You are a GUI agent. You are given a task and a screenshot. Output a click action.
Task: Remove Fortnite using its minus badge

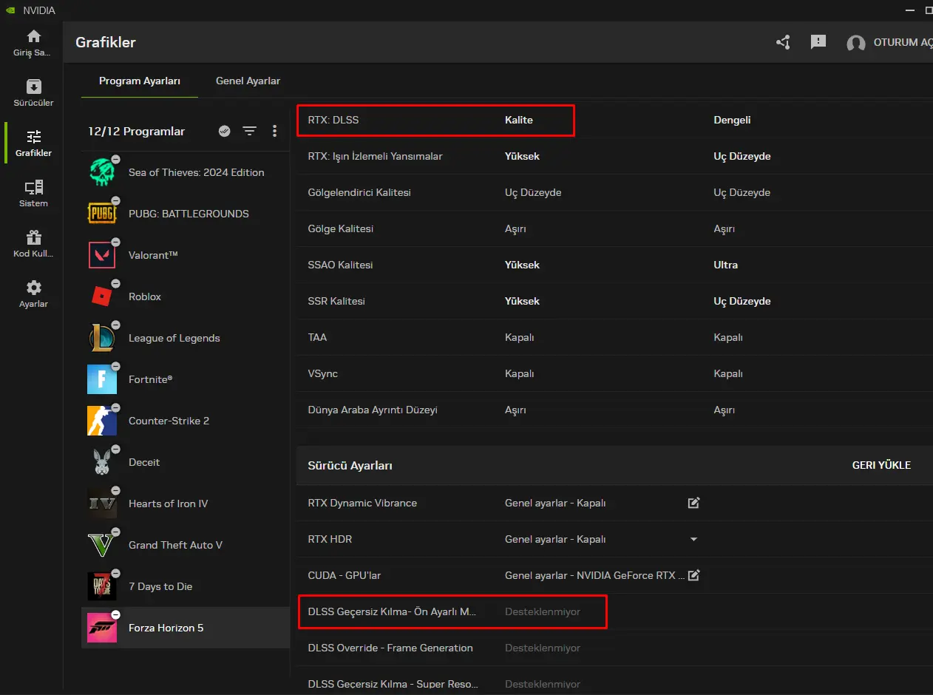[x=116, y=367]
